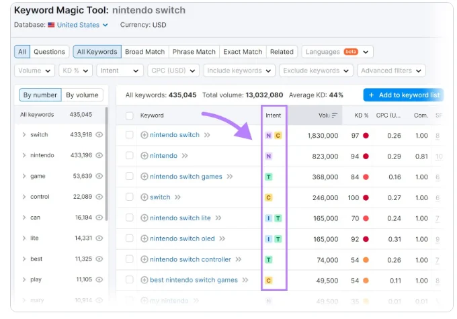Viewport: 457px width, 319px height.
Task: Open the Languages beta dropdown
Action: pos(337,52)
